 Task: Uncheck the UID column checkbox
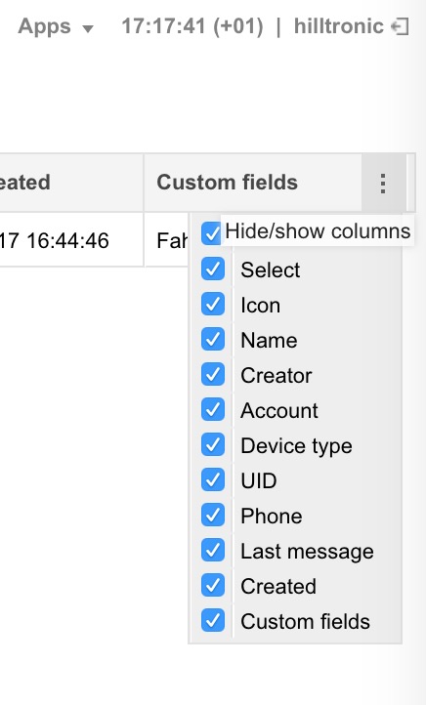click(213, 479)
